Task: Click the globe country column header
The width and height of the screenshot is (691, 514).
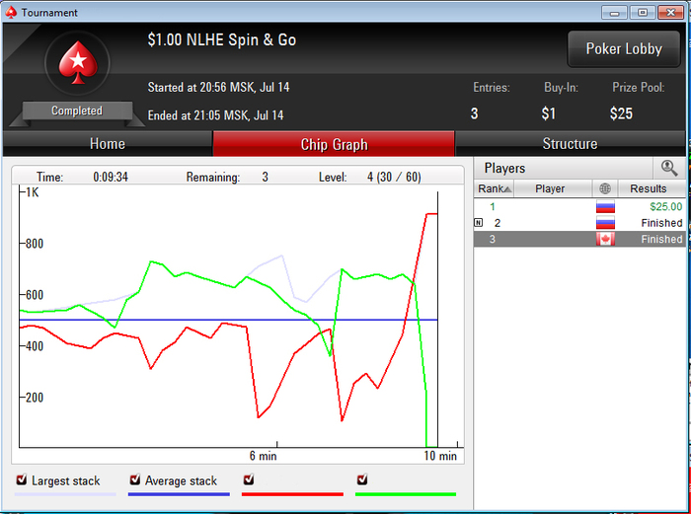Action: click(605, 188)
